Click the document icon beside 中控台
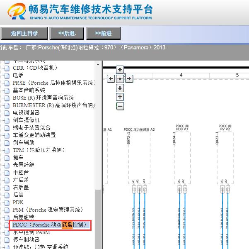249x249 pixels. point(7,173)
